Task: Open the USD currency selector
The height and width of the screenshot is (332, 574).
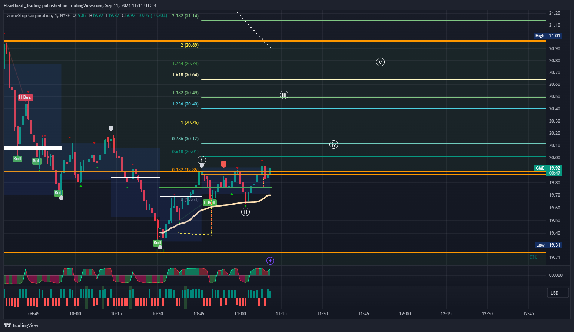Action: click(x=558, y=293)
